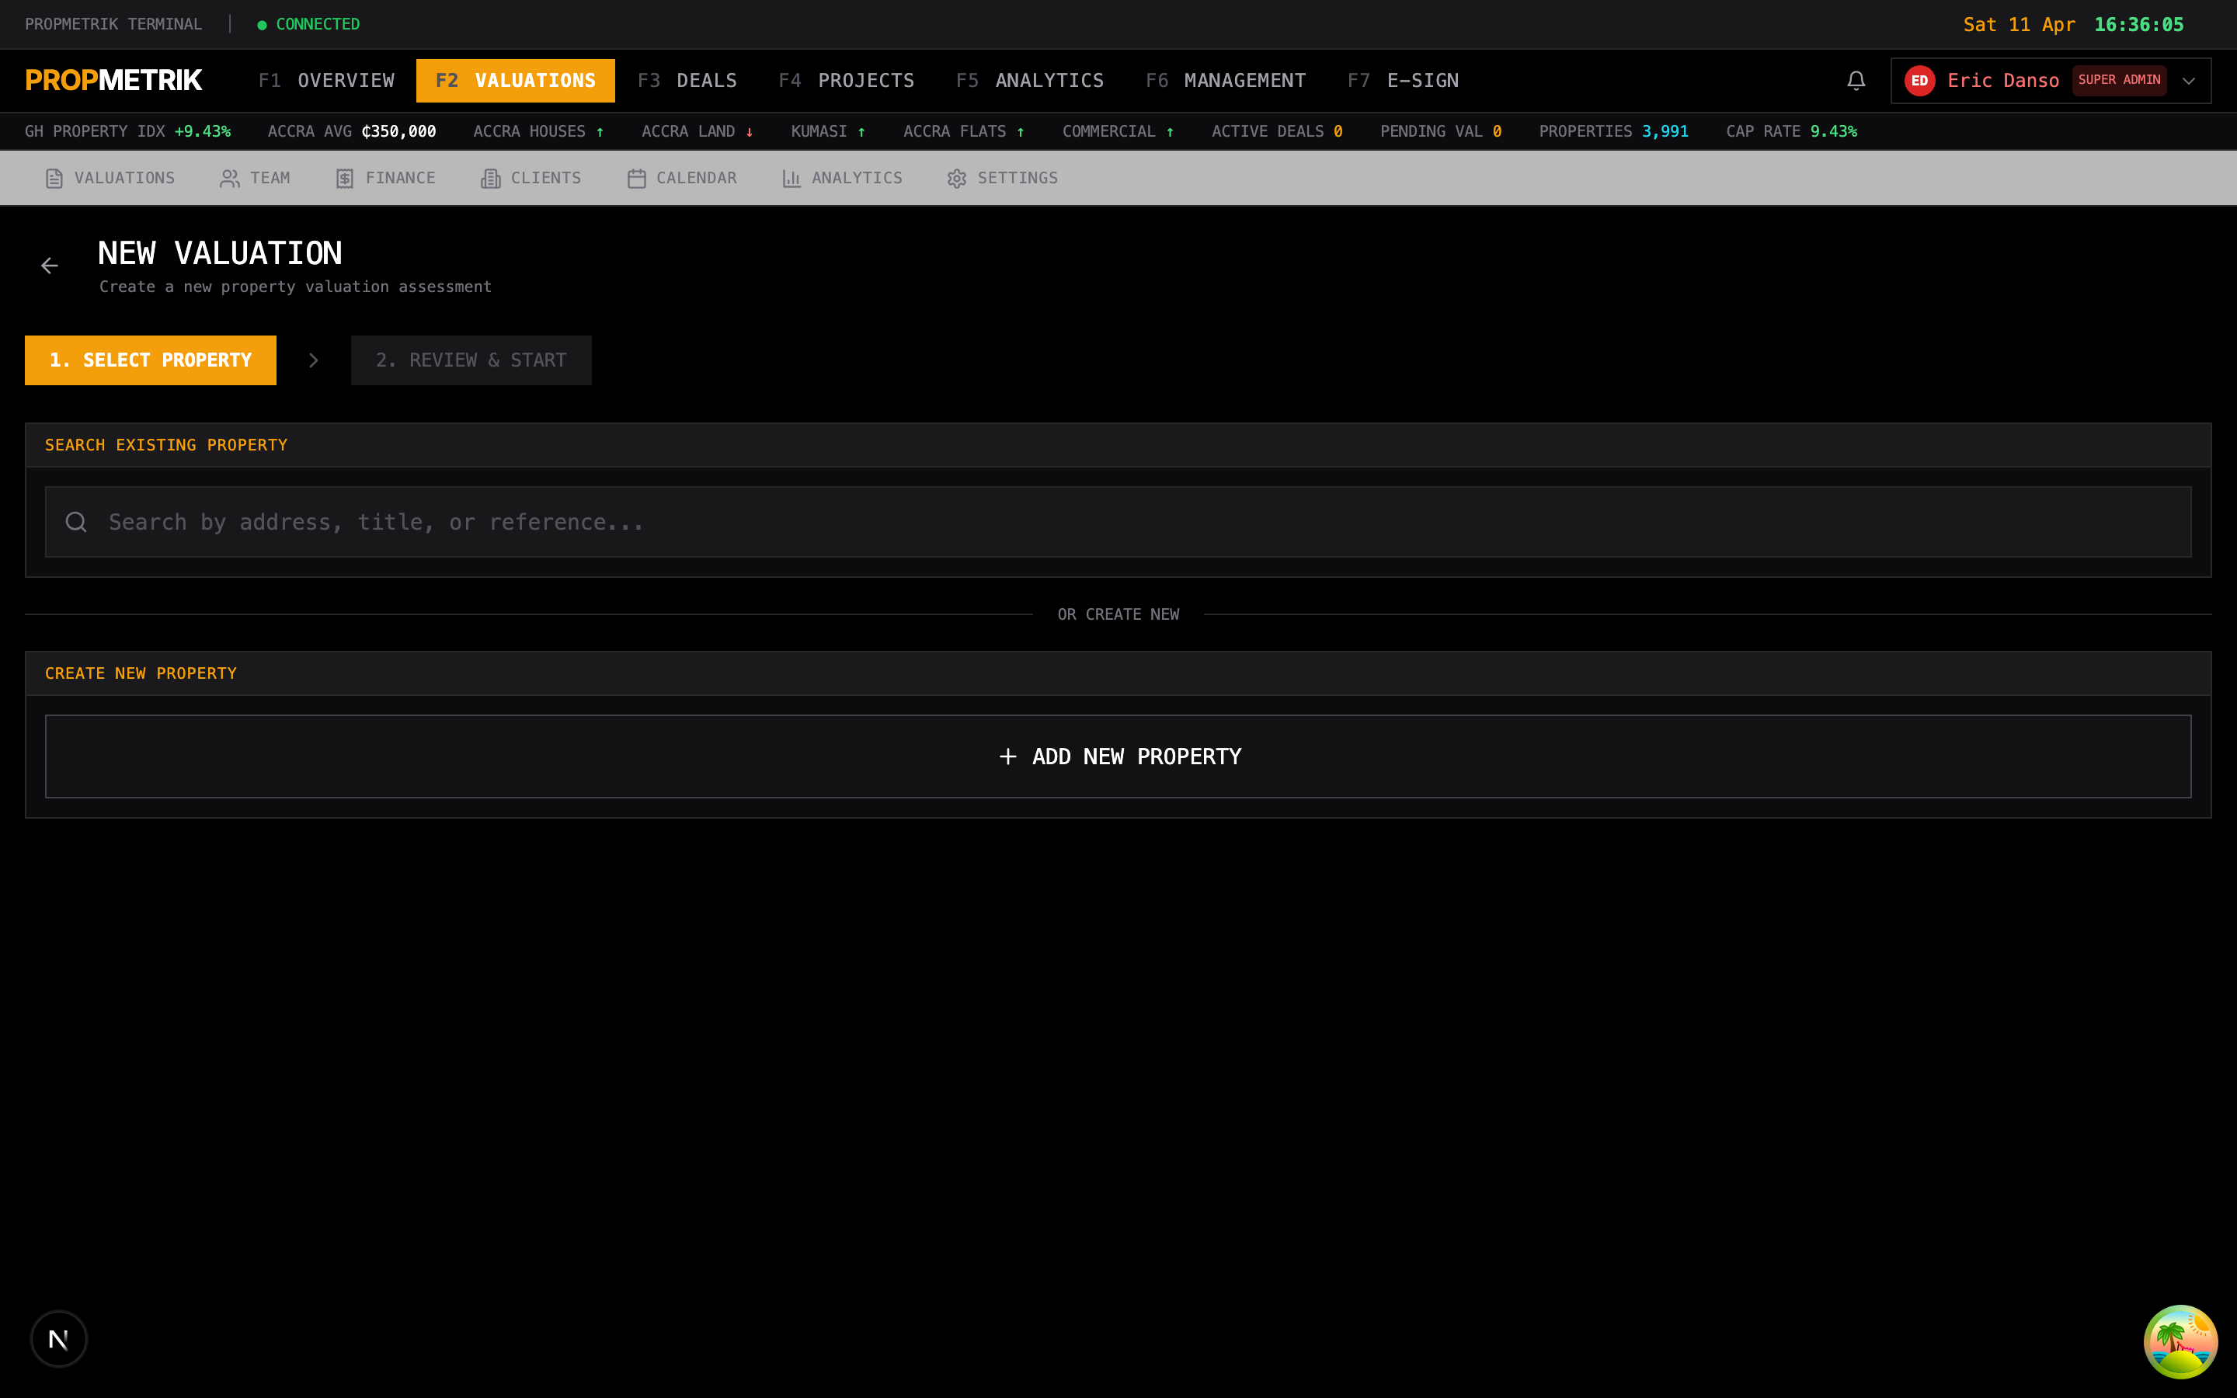Click the Settings gear icon
Screen dimensions: 2237x1398
coord(957,179)
